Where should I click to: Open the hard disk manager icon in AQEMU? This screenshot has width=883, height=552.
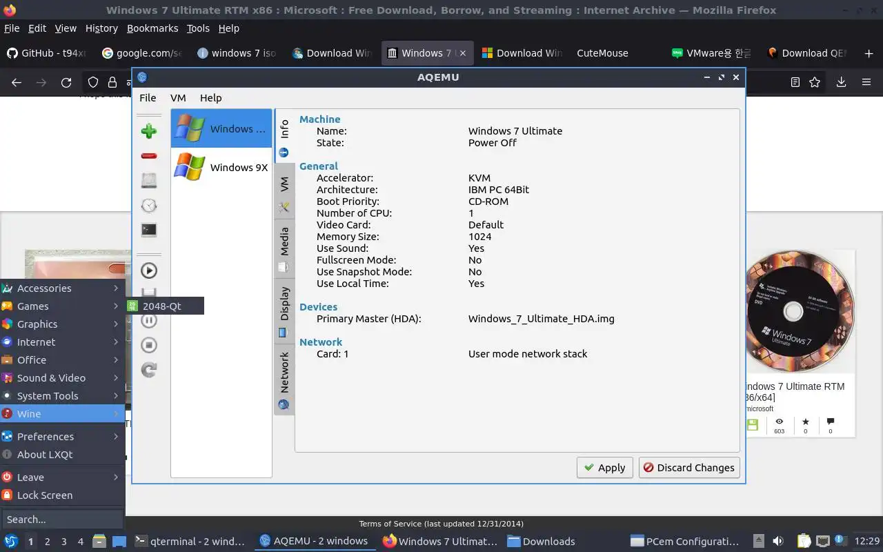click(148, 181)
